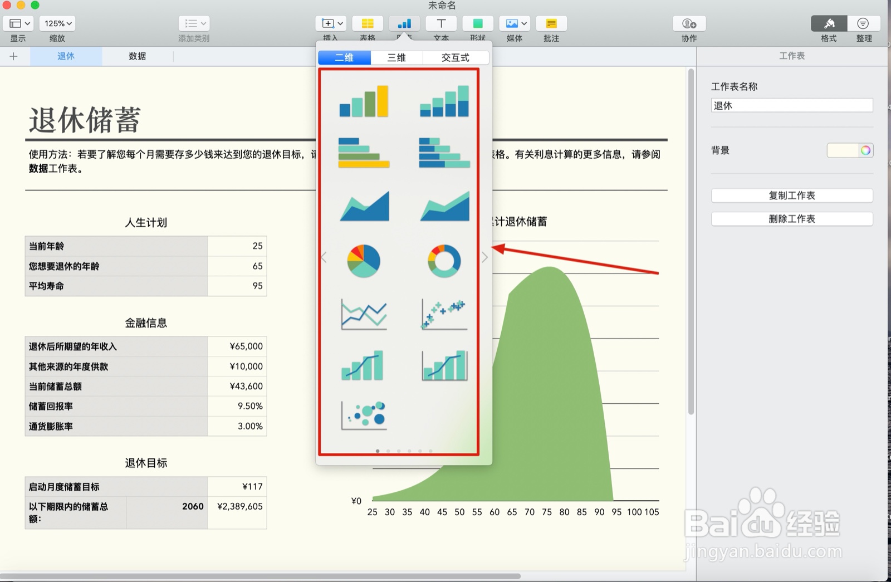The width and height of the screenshot is (891, 582).
Task: Switch to the 数据 sheet tab
Action: 137,56
